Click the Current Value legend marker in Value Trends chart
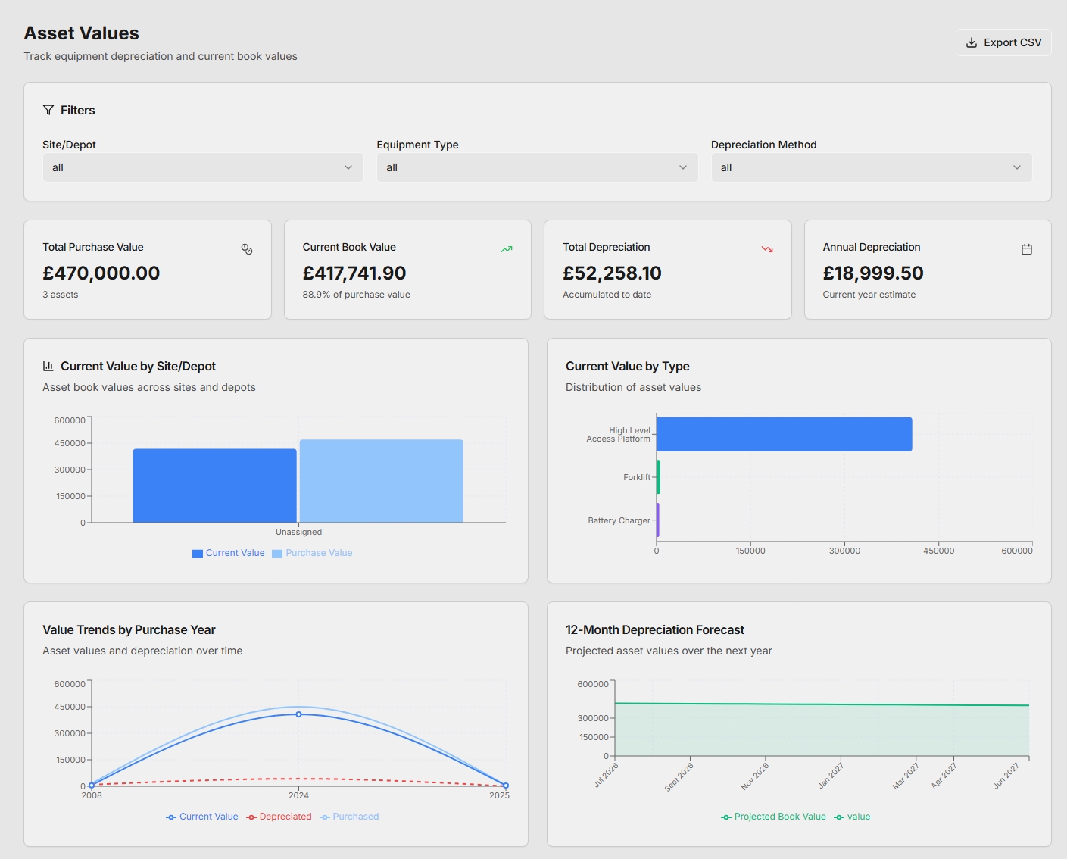 (x=171, y=817)
